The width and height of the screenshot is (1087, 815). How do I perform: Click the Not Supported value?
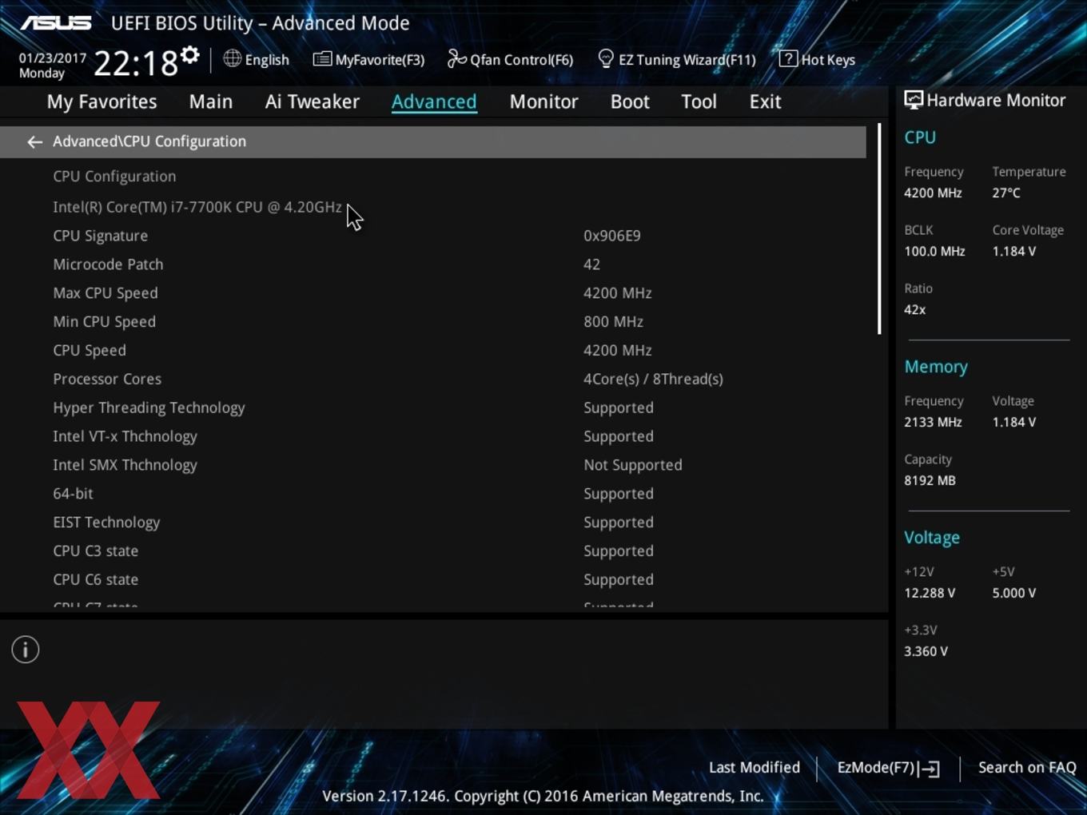[633, 465]
